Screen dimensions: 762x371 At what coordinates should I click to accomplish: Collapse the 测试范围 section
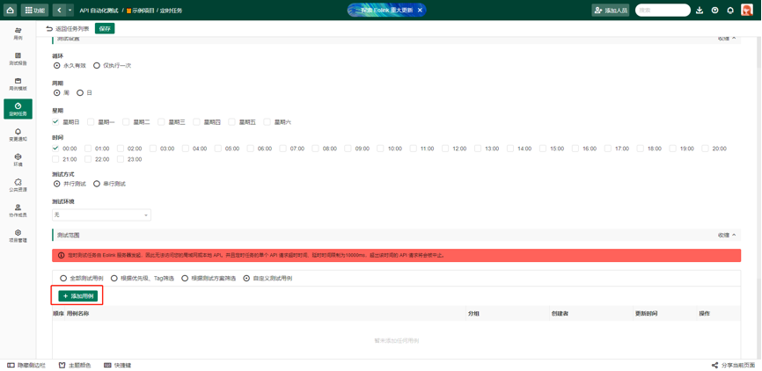tap(727, 235)
